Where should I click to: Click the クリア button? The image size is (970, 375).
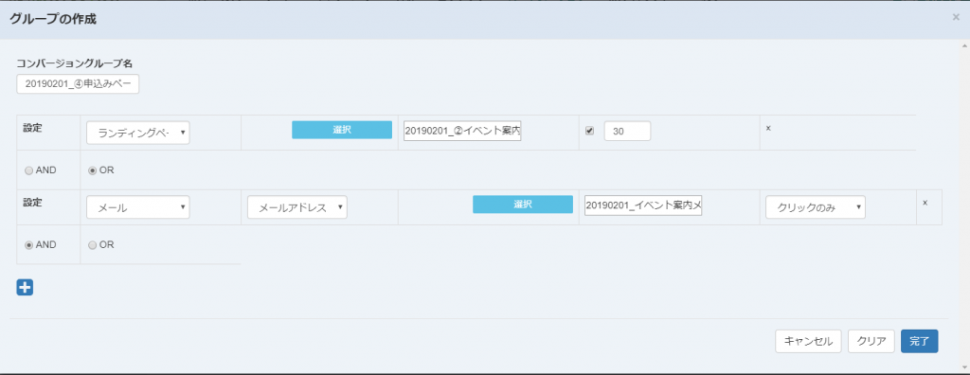click(871, 341)
